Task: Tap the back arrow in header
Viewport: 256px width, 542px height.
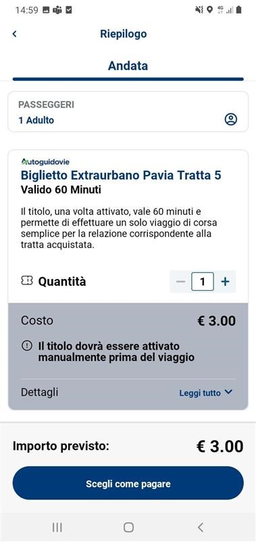Action: [x=14, y=34]
